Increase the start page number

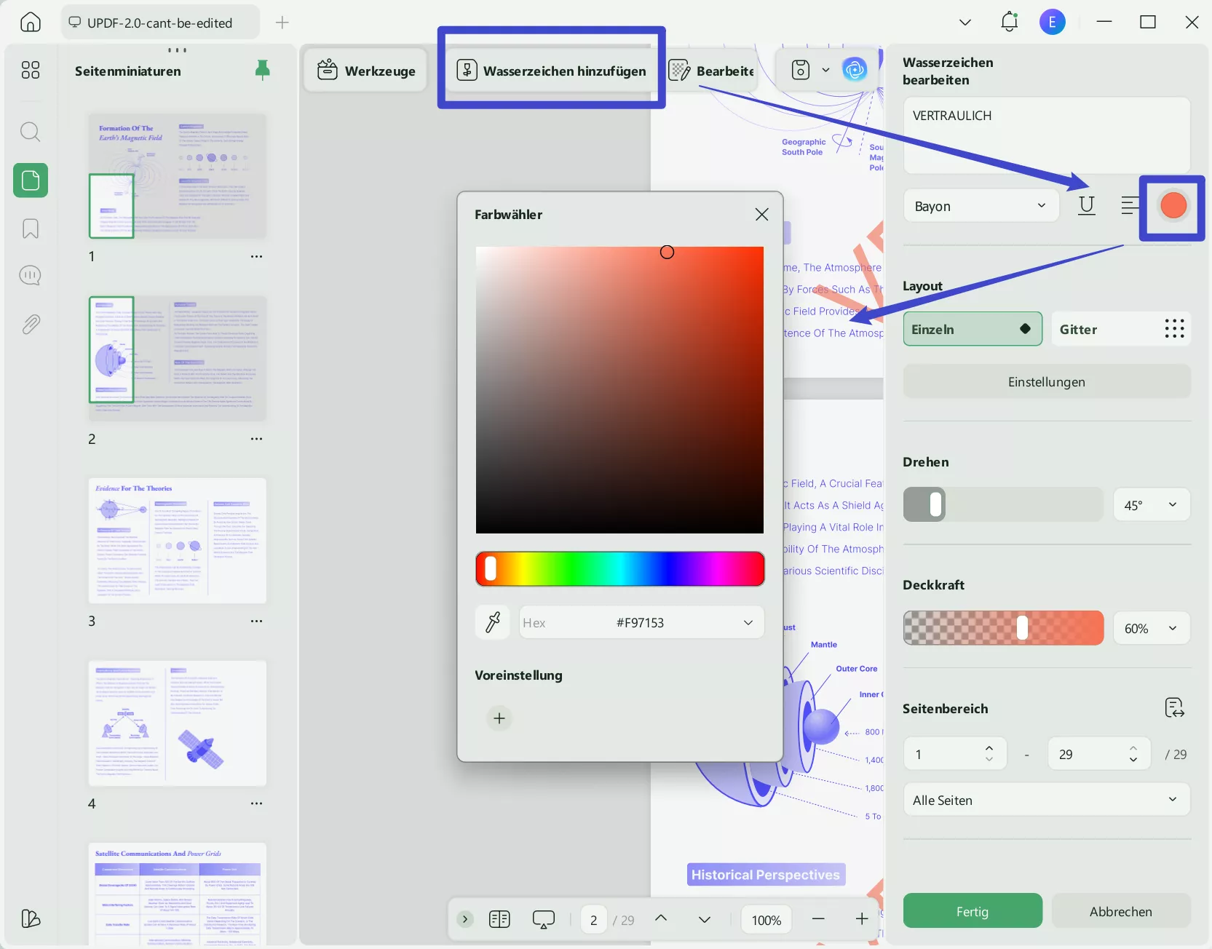coord(989,748)
